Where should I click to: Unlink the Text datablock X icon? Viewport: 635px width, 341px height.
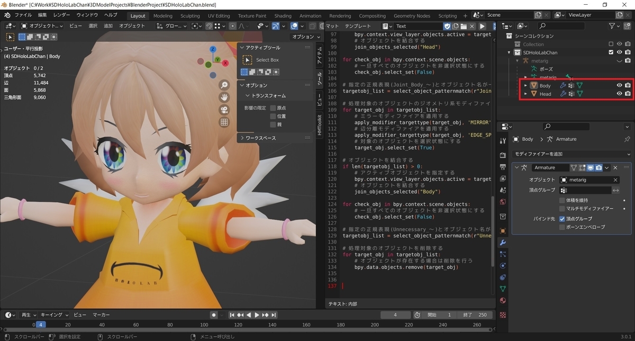(471, 26)
